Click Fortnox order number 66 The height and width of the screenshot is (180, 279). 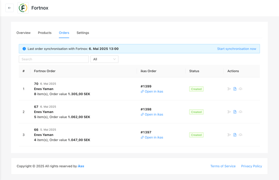click(x=36, y=129)
